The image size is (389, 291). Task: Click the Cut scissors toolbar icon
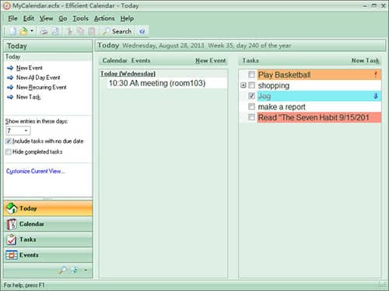[x=69, y=31]
